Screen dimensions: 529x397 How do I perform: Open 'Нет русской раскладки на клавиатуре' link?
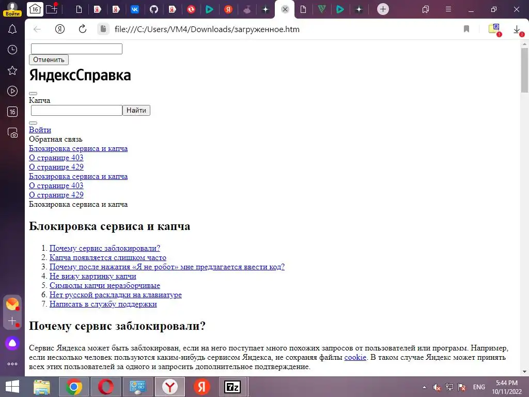coord(116,295)
